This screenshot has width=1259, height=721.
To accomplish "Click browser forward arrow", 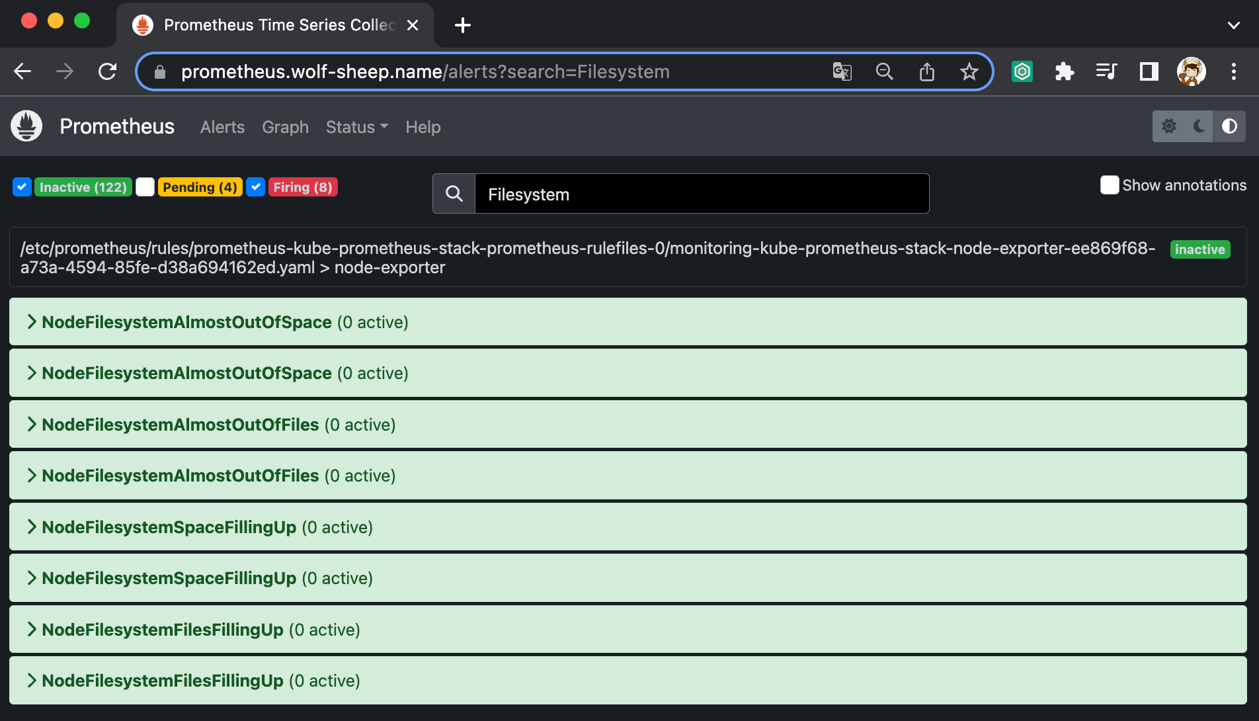I will [65, 71].
